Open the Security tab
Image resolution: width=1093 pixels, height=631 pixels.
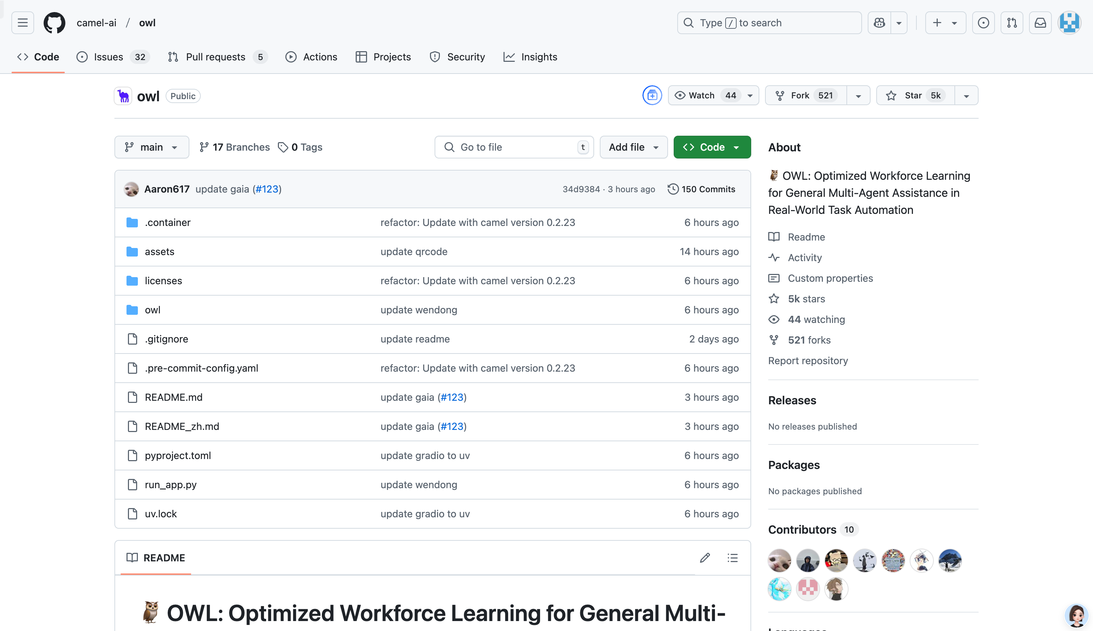pyautogui.click(x=457, y=57)
